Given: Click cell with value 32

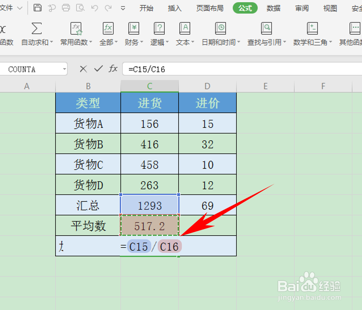Looking at the screenshot, I should coord(207,144).
